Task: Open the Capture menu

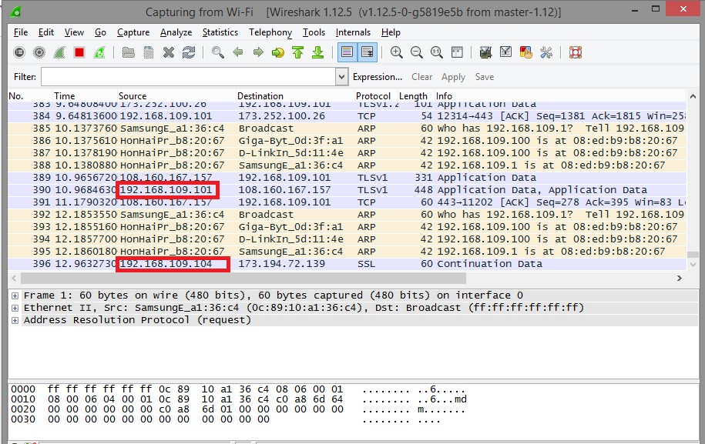Action: tap(133, 32)
